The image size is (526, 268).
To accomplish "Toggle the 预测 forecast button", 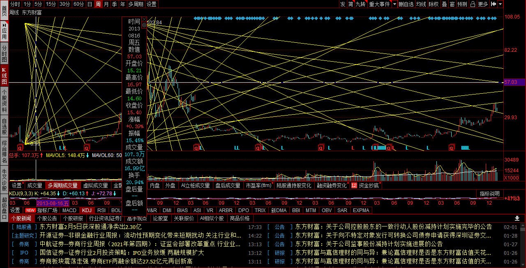I will (x=462, y=4).
